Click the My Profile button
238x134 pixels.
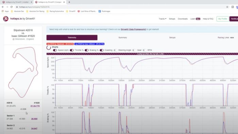click(x=222, y=19)
